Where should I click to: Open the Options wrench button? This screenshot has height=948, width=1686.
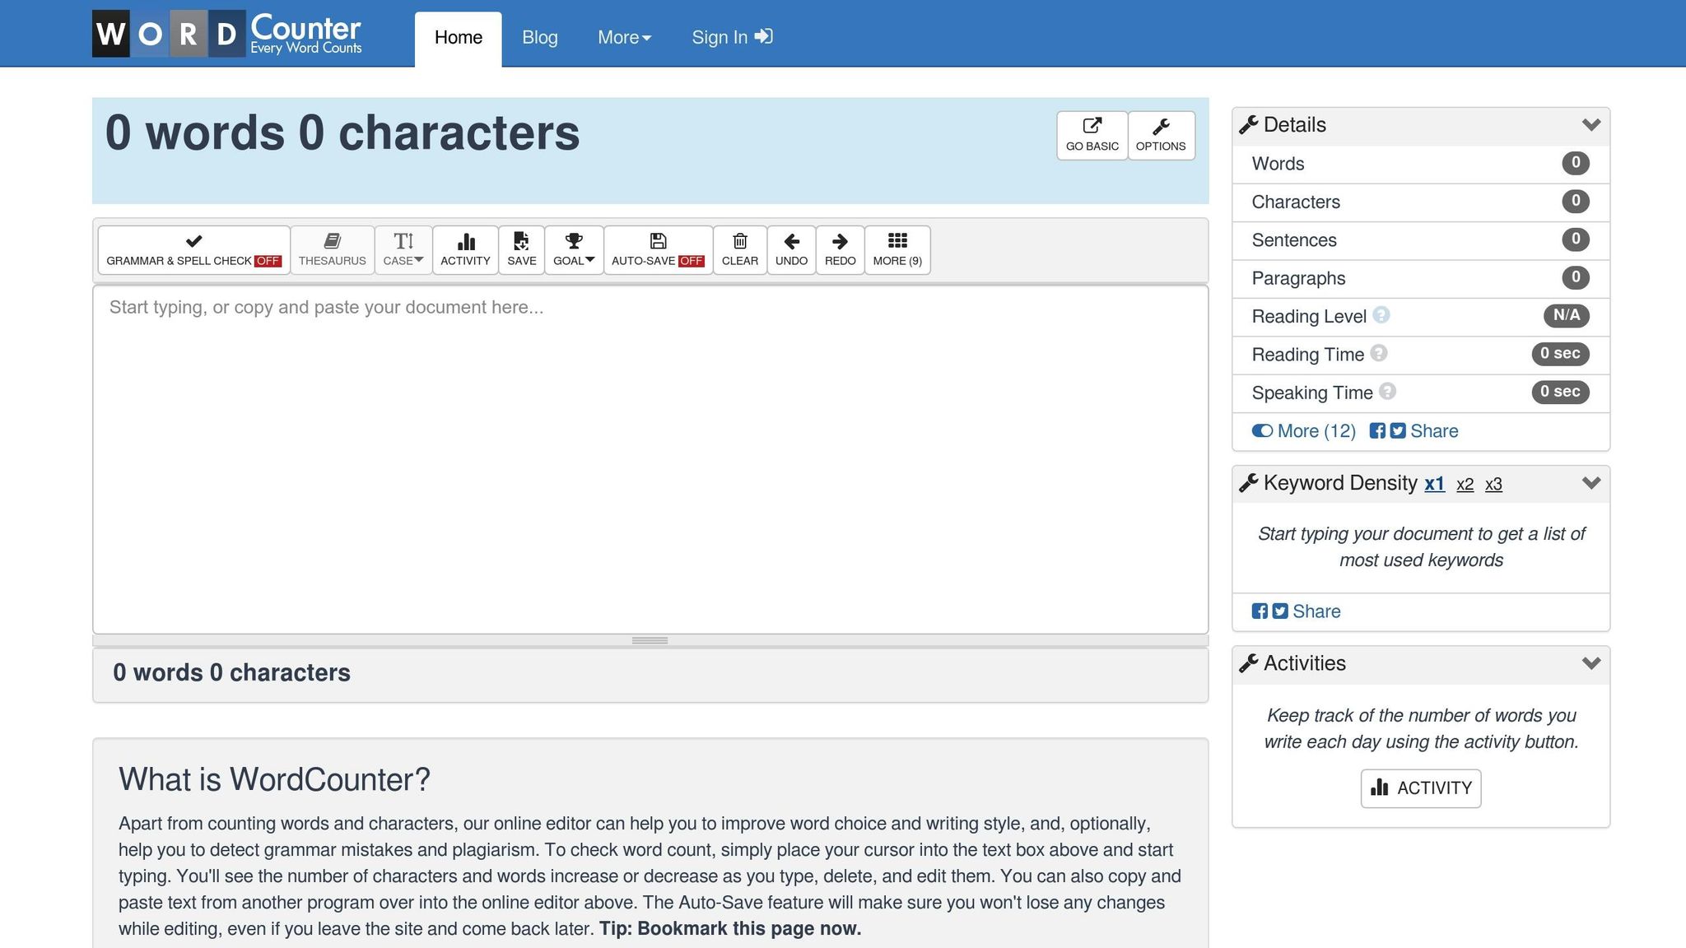1161,135
